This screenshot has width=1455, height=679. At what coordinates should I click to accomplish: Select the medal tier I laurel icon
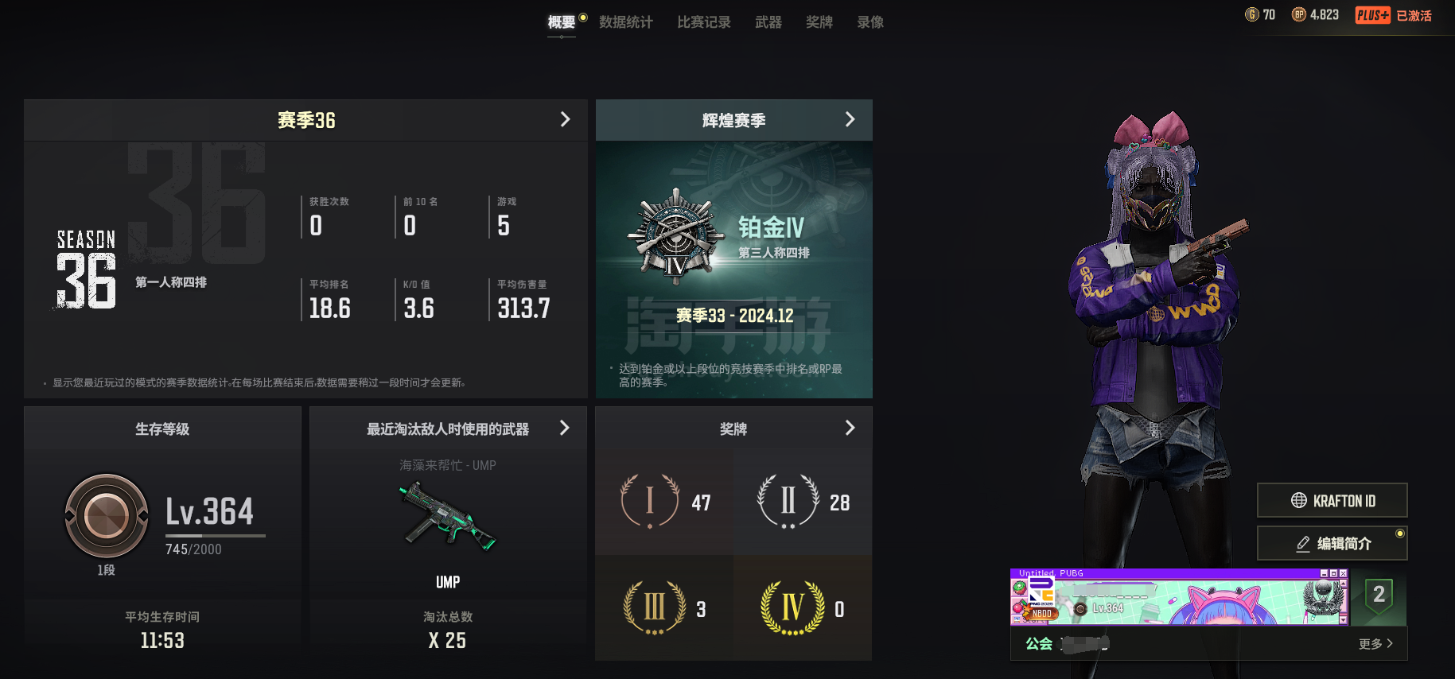coord(650,501)
